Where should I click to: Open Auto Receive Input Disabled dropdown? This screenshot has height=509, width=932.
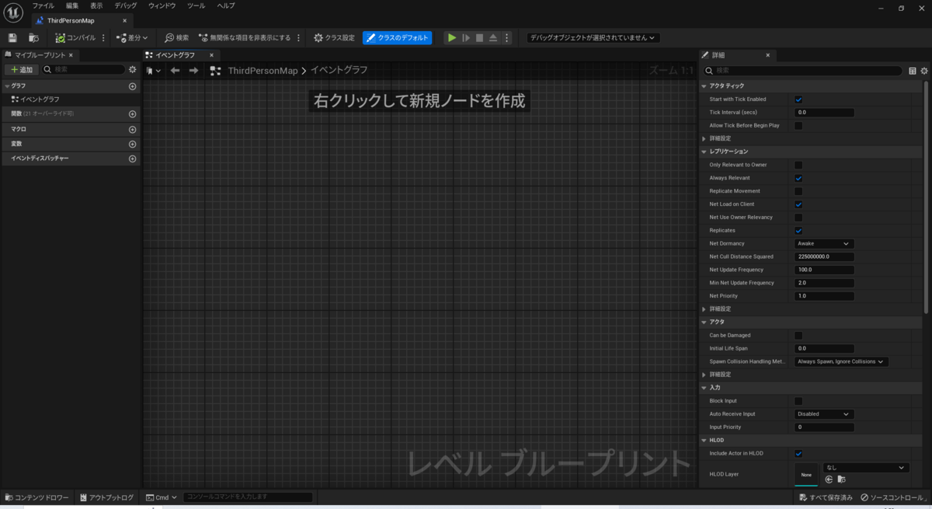(x=824, y=414)
